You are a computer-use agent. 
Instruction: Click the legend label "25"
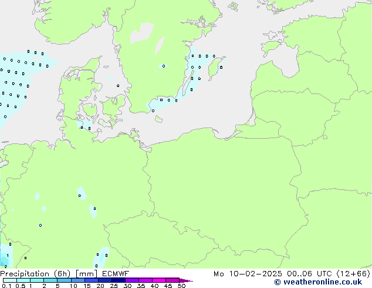[114, 286]
